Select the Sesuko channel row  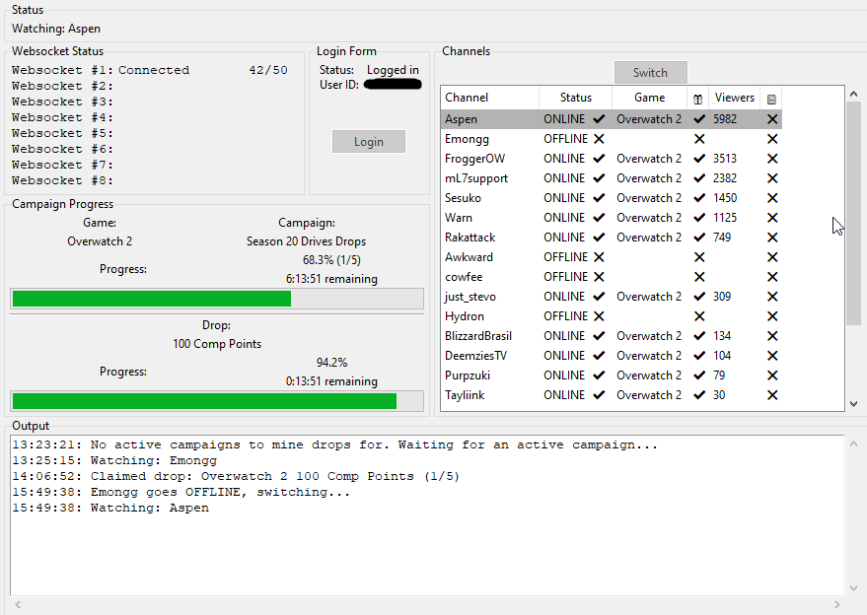click(612, 198)
